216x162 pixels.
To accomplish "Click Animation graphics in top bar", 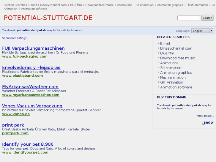I will pyautogui.click(x=170, y=5).
